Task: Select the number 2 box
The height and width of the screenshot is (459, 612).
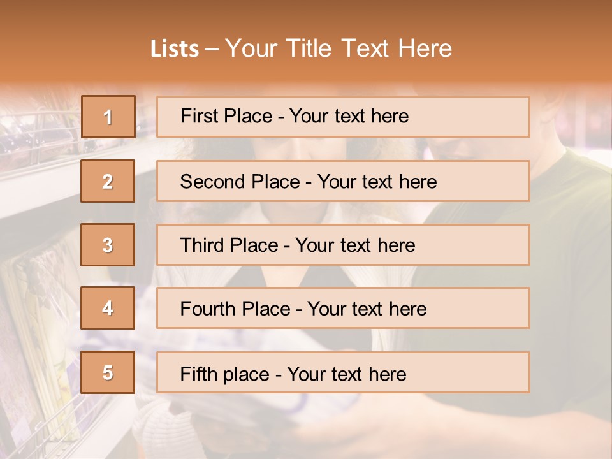Action: point(108,181)
